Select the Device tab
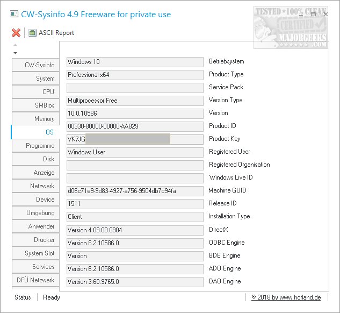 [35, 200]
